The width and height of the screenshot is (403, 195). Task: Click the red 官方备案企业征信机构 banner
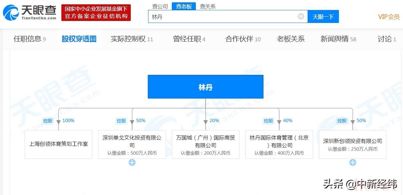96,13
